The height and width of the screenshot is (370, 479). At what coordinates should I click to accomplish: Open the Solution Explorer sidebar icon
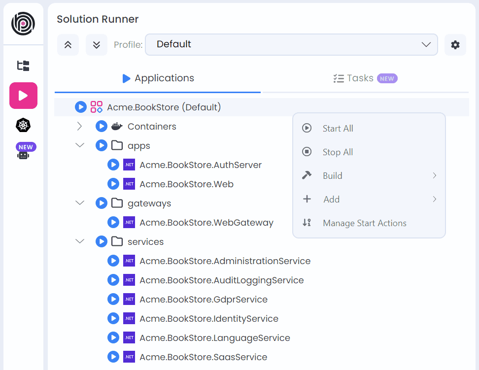tap(23, 65)
